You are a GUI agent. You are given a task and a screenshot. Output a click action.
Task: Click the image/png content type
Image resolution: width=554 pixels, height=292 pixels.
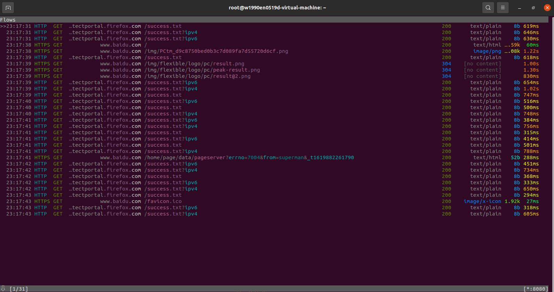tap(487, 51)
